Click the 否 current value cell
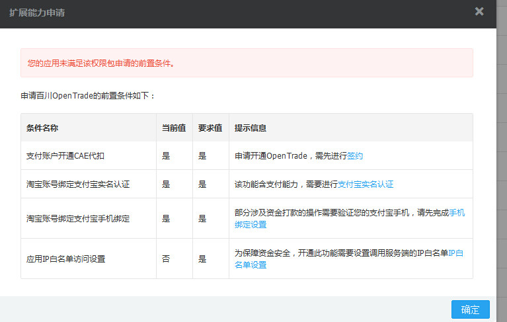The width and height of the screenshot is (507, 322). coord(166,259)
